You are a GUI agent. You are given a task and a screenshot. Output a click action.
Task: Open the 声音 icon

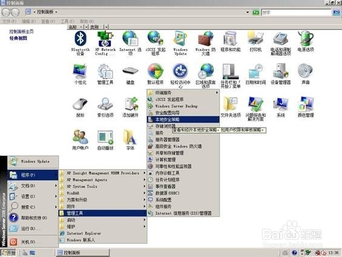(x=306, y=74)
